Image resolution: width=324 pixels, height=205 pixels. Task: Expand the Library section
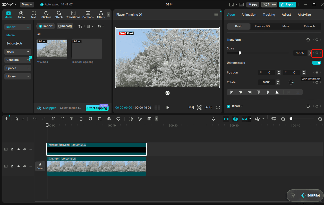pos(18,76)
